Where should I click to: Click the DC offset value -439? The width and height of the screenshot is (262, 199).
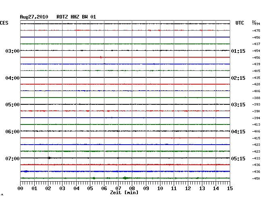pyautogui.click(x=256, y=64)
